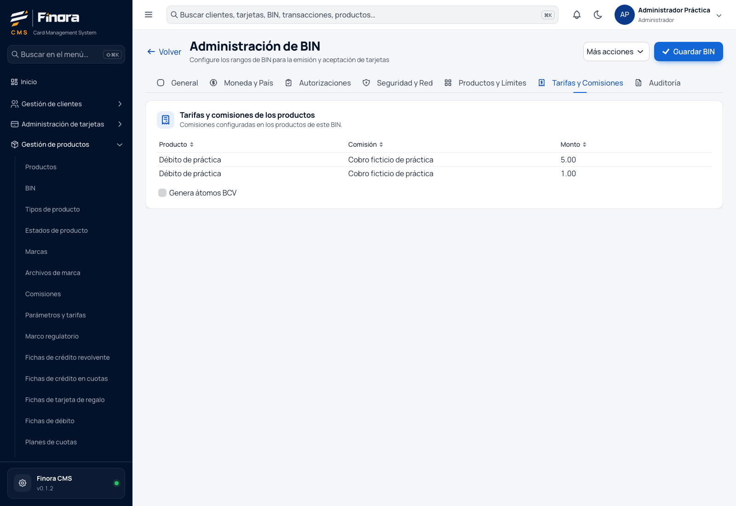
Task: Click the 5.00 amount cell
Action: [x=568, y=160]
